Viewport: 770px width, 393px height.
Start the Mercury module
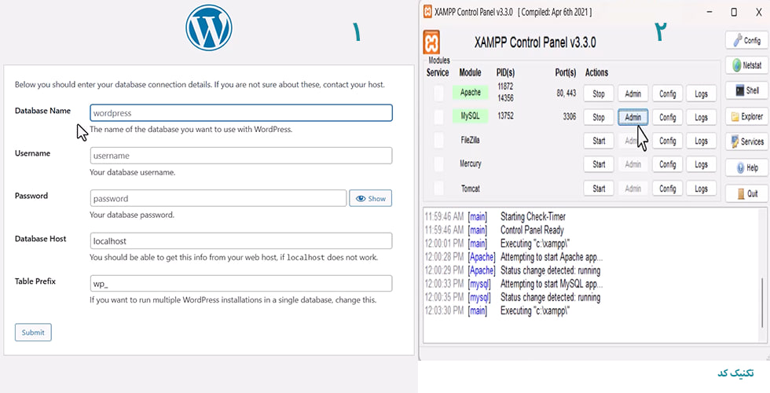[x=599, y=164]
